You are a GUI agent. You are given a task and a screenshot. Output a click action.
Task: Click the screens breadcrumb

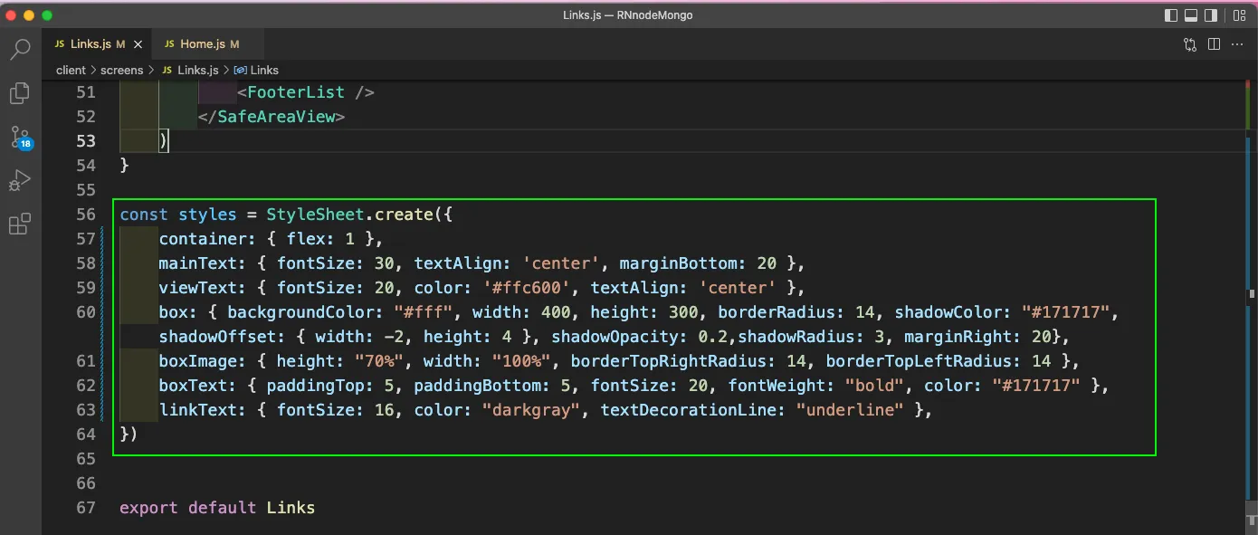122,70
